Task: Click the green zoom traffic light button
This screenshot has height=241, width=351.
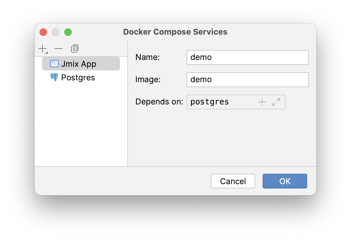Action: (x=68, y=32)
